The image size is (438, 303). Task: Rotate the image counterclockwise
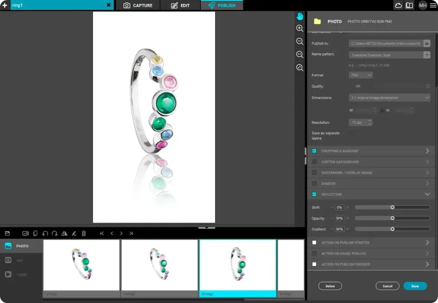coord(45,233)
